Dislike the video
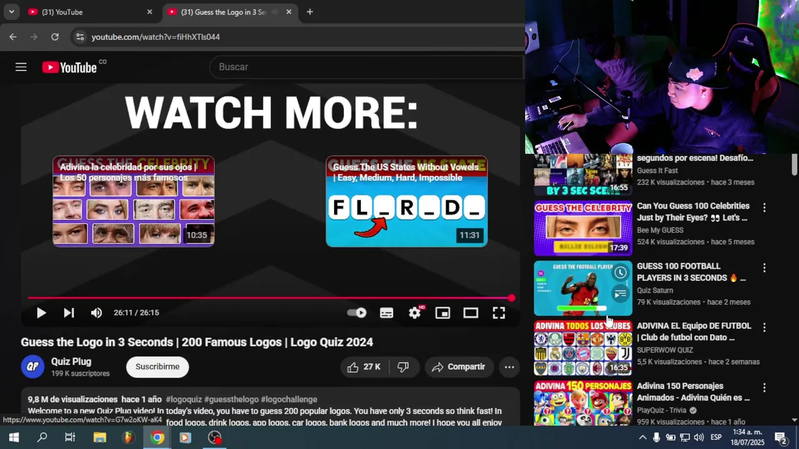This screenshot has height=449, width=799. pyautogui.click(x=403, y=367)
